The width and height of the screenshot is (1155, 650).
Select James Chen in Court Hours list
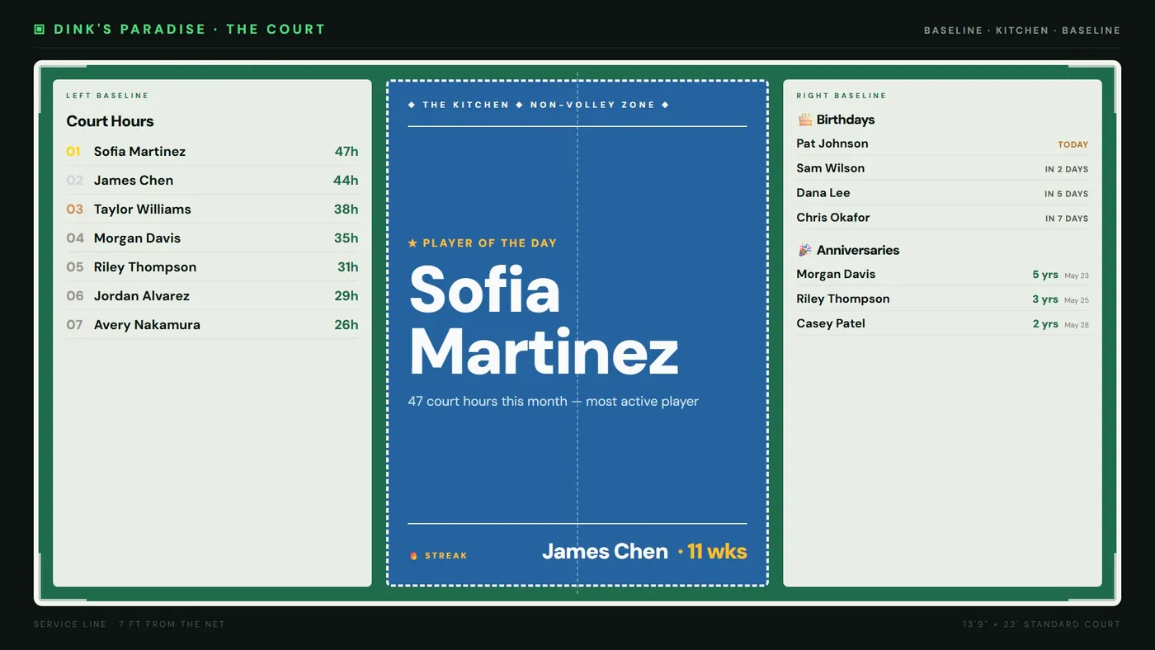(x=134, y=181)
